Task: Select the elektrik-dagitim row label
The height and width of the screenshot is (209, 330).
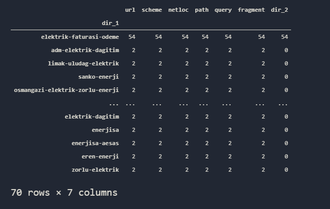Action: [92, 117]
